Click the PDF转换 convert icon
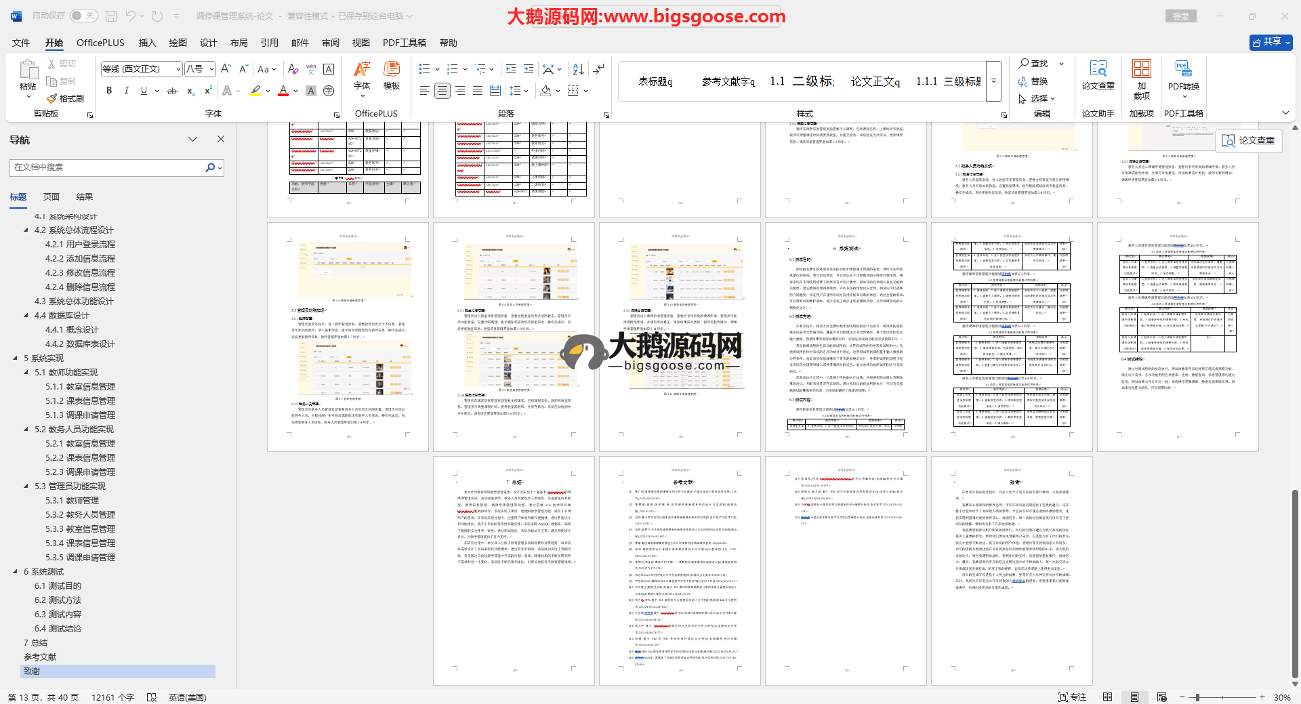This screenshot has width=1301, height=704. [x=1183, y=75]
